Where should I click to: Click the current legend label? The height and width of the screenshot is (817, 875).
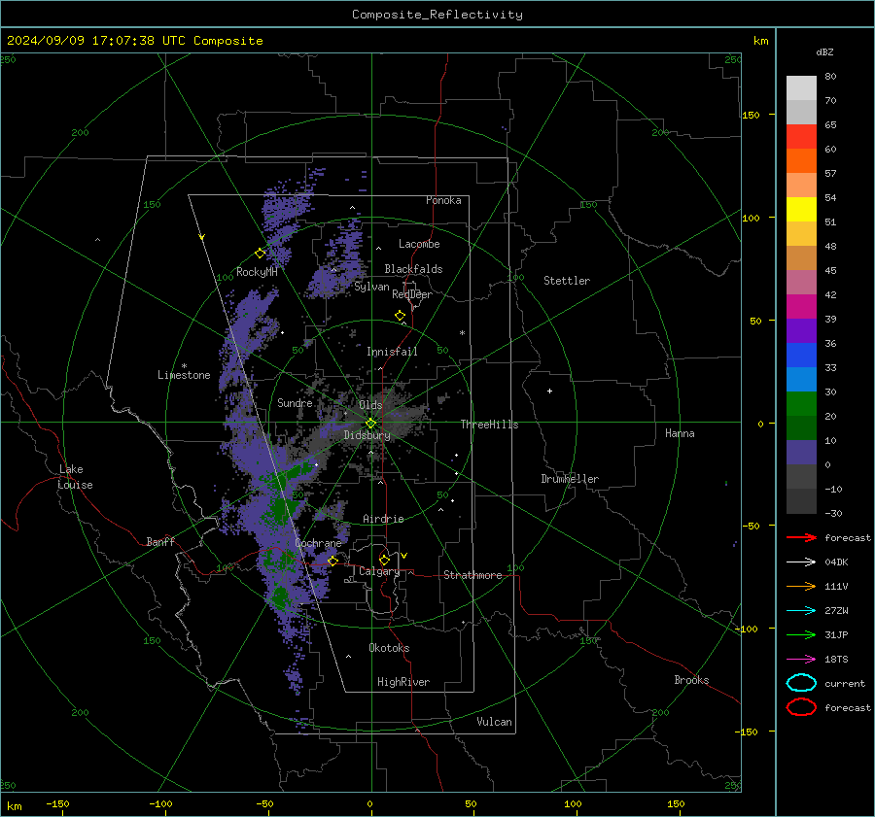[845, 683]
